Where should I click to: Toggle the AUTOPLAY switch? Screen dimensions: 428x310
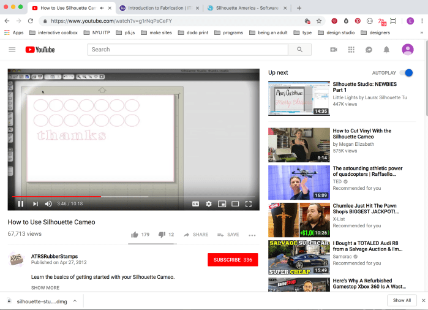[406, 73]
